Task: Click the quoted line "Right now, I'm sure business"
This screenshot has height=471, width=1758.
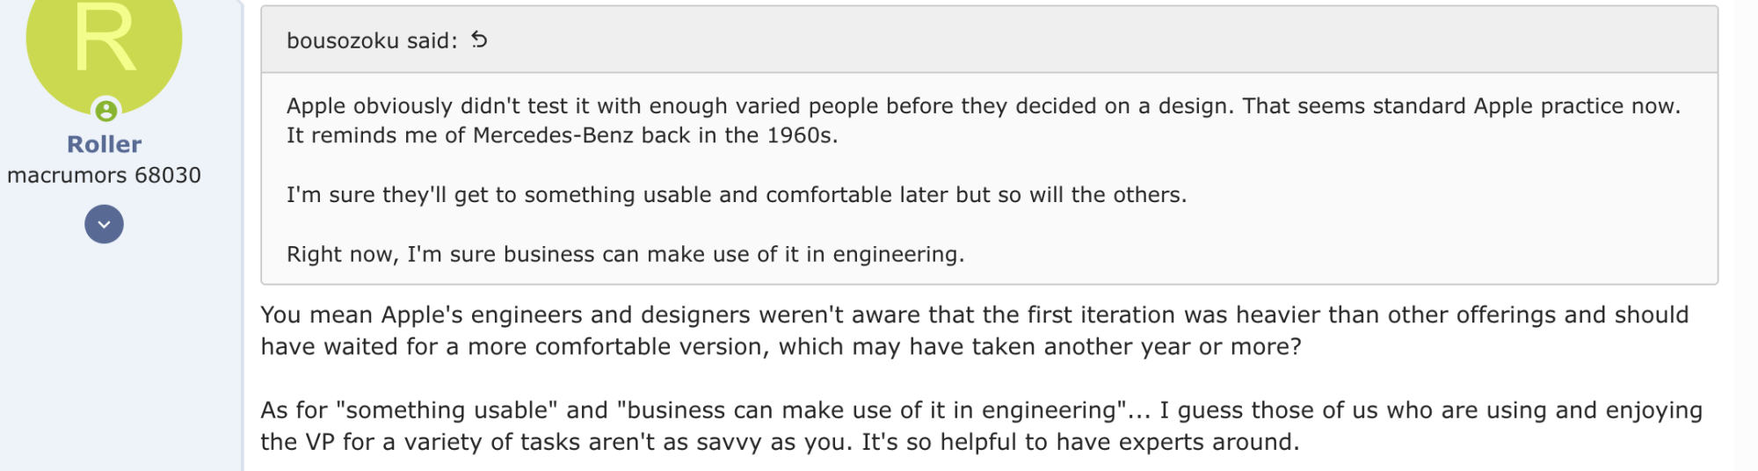Action: 625,254
